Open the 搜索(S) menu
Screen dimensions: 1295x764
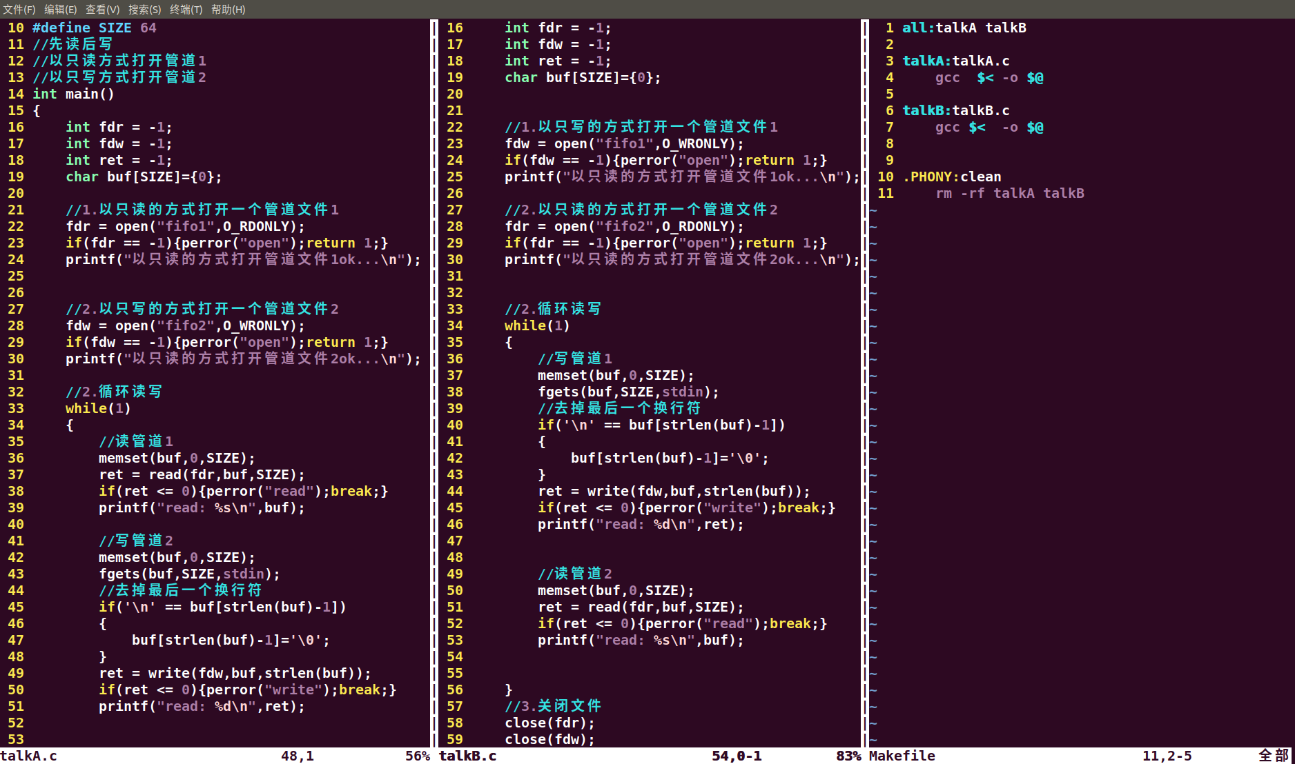[x=144, y=9]
